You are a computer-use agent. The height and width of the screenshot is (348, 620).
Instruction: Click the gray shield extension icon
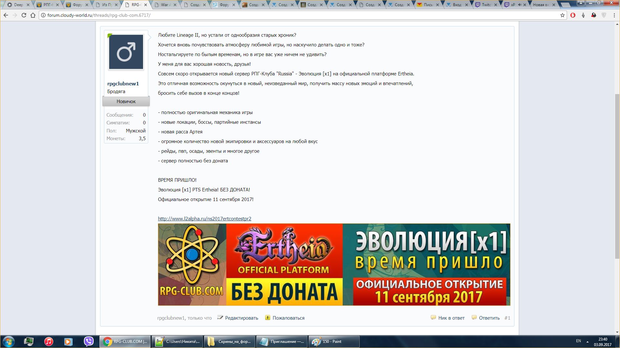tap(604, 15)
